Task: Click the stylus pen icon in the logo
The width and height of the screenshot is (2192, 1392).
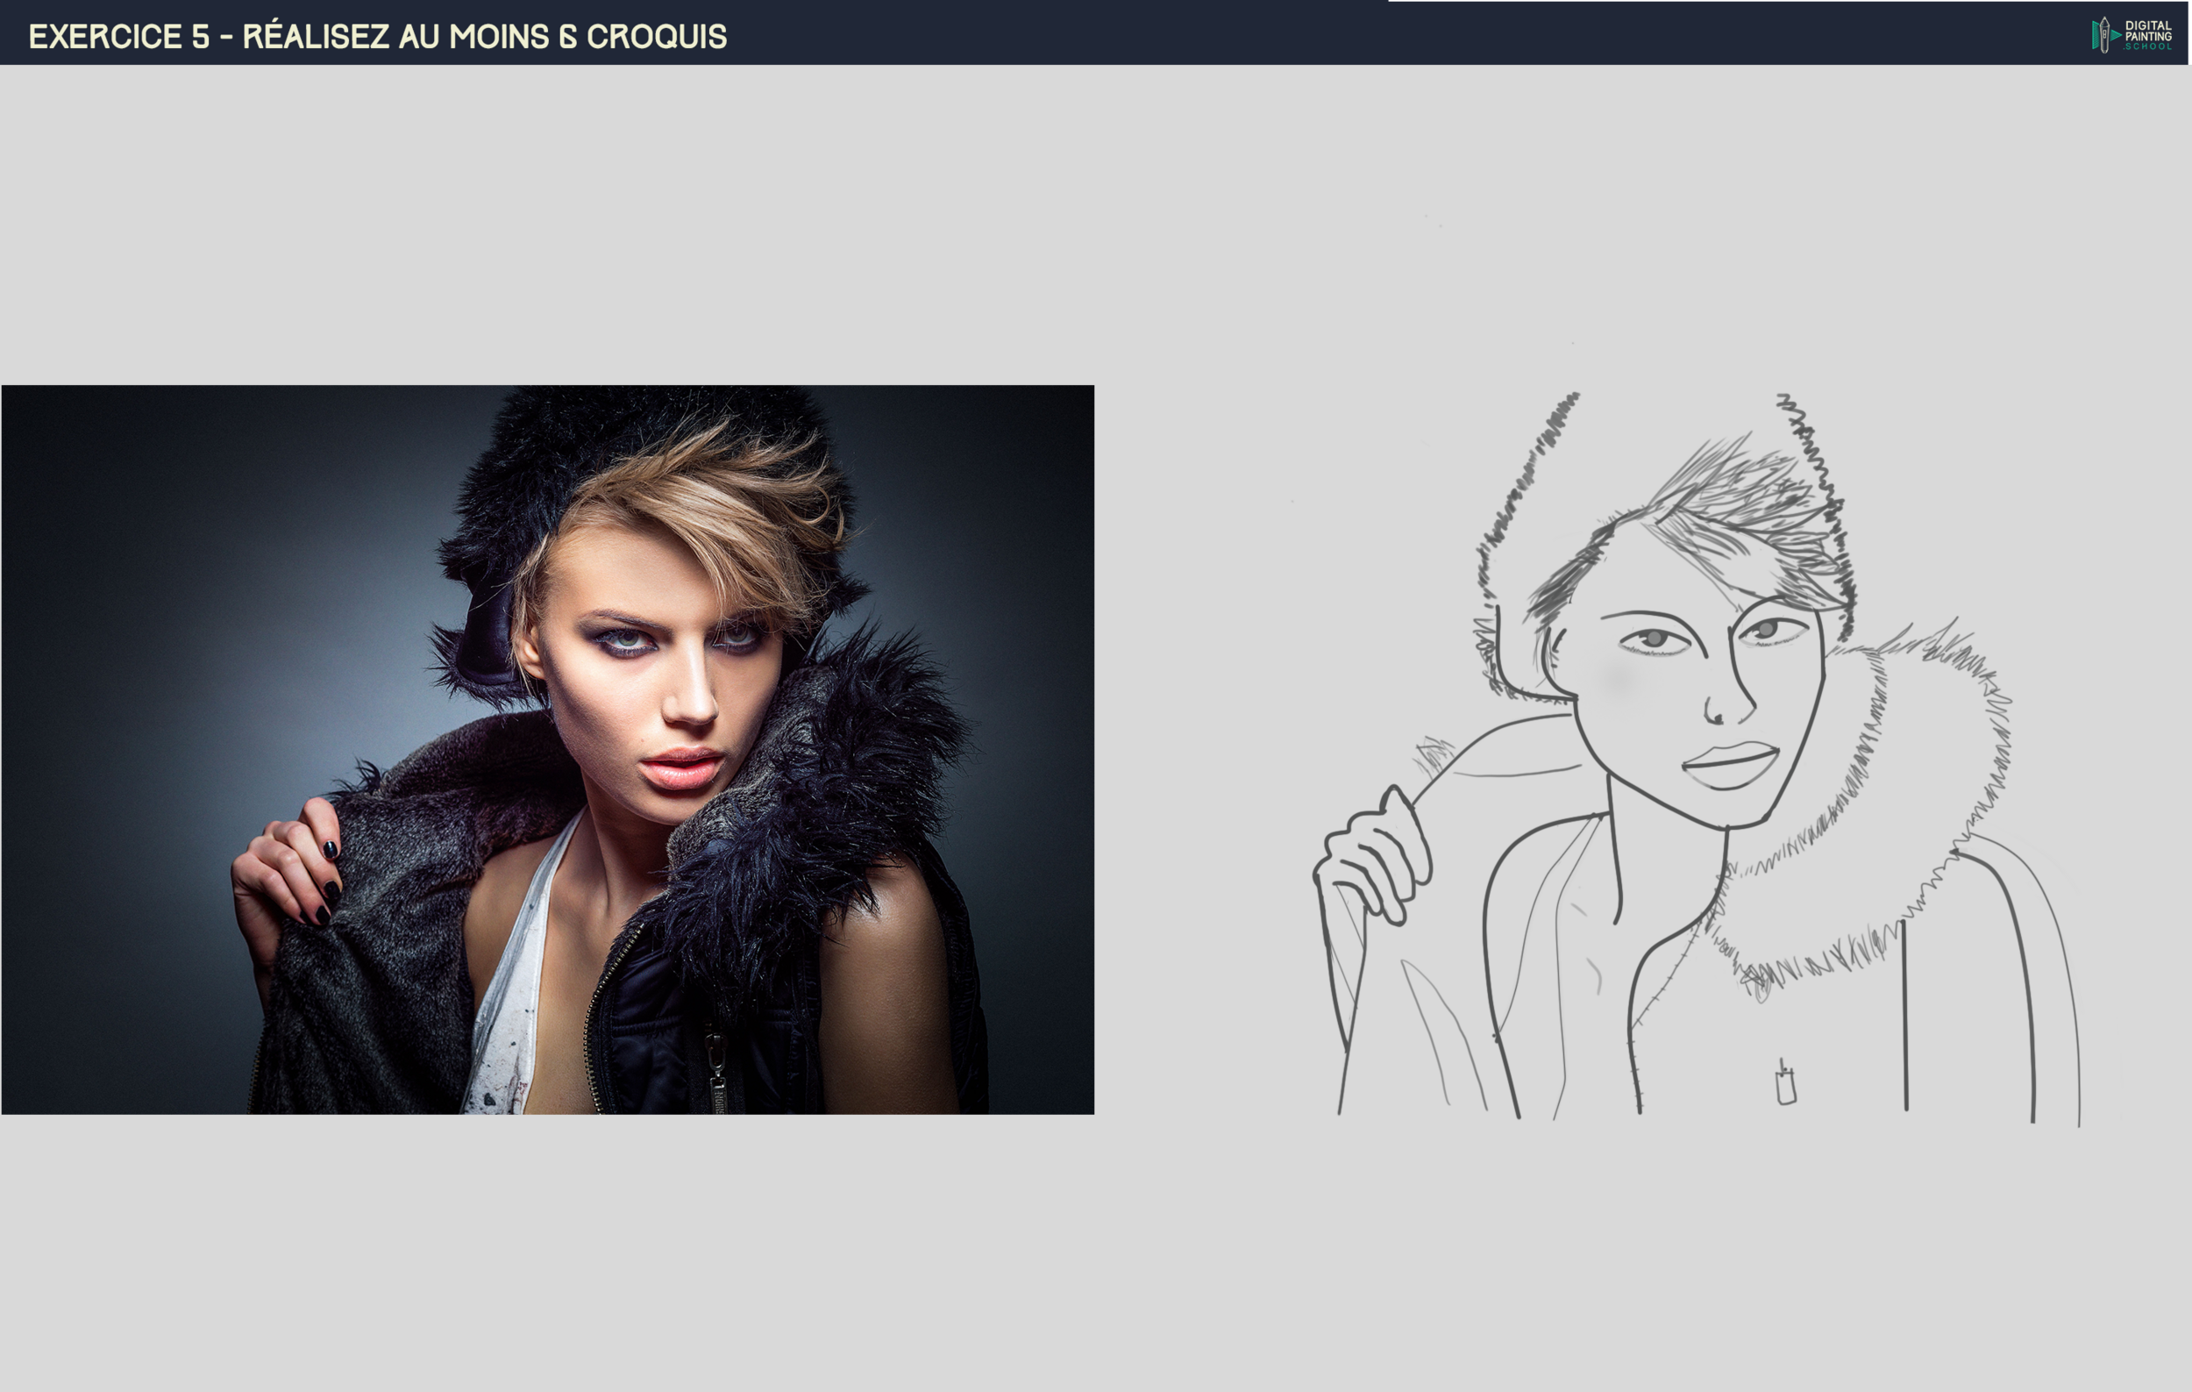Action: [x=2104, y=34]
